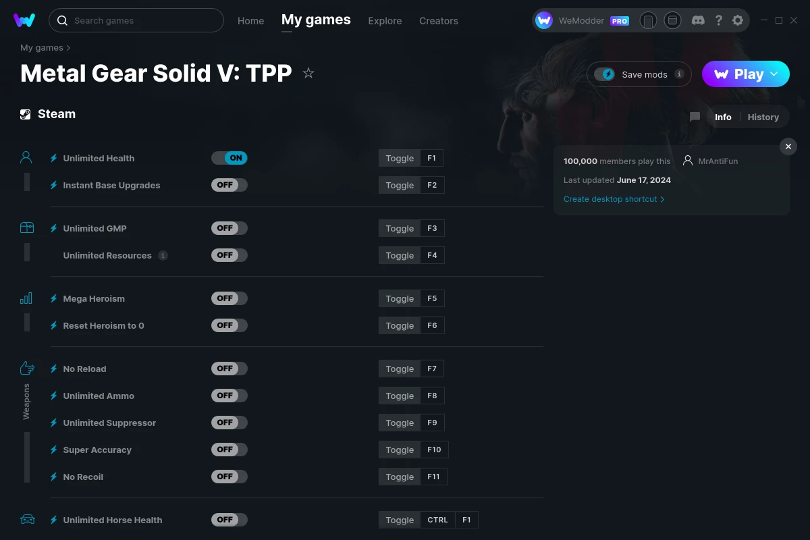This screenshot has height=540, width=810.
Task: Select the heroism stats icon in sidebar
Action: tap(26, 298)
